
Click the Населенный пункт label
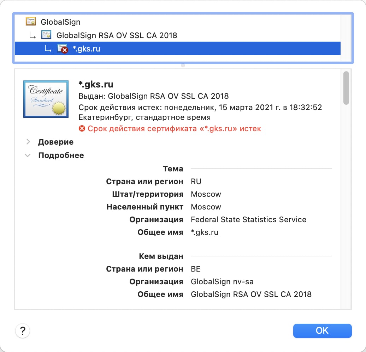click(x=145, y=207)
